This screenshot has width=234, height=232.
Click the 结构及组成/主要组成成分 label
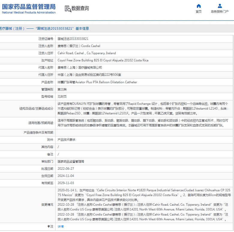click(36, 109)
